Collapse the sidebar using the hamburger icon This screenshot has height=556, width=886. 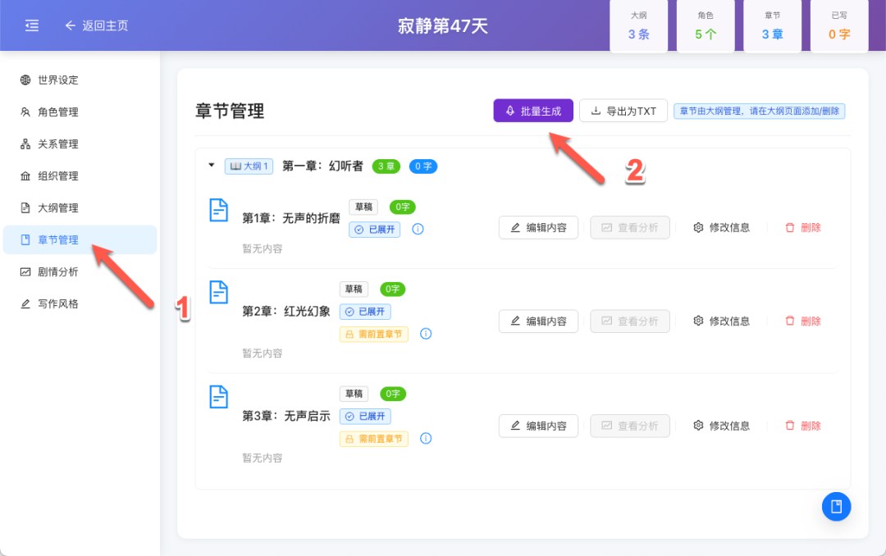(x=31, y=25)
